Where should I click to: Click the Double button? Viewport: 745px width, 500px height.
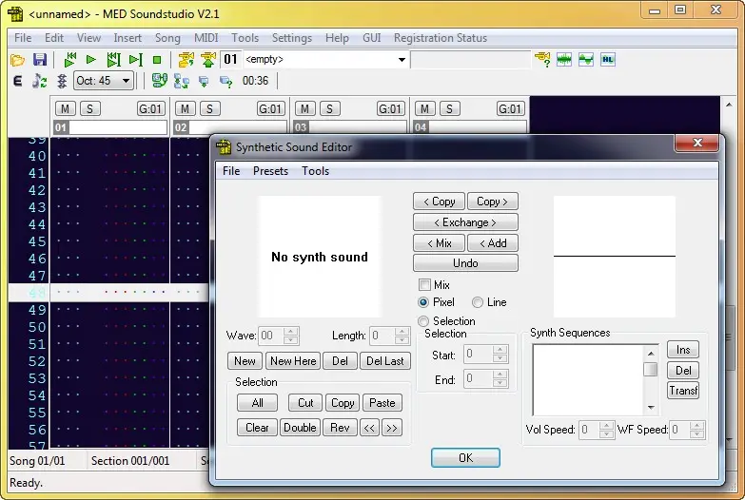[300, 428]
